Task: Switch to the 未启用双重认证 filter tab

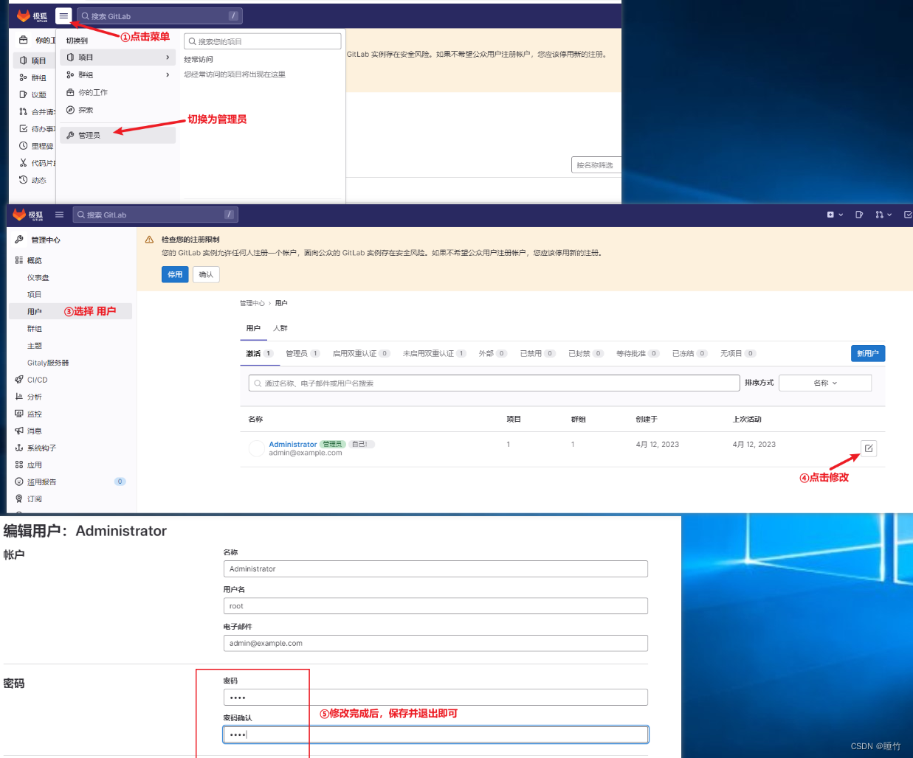Action: click(435, 353)
